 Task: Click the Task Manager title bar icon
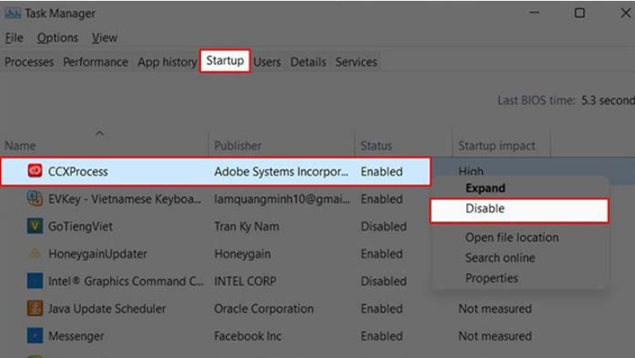point(14,13)
